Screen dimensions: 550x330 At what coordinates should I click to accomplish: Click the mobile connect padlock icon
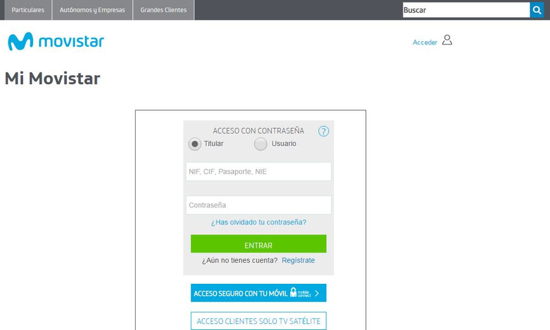tap(294, 293)
